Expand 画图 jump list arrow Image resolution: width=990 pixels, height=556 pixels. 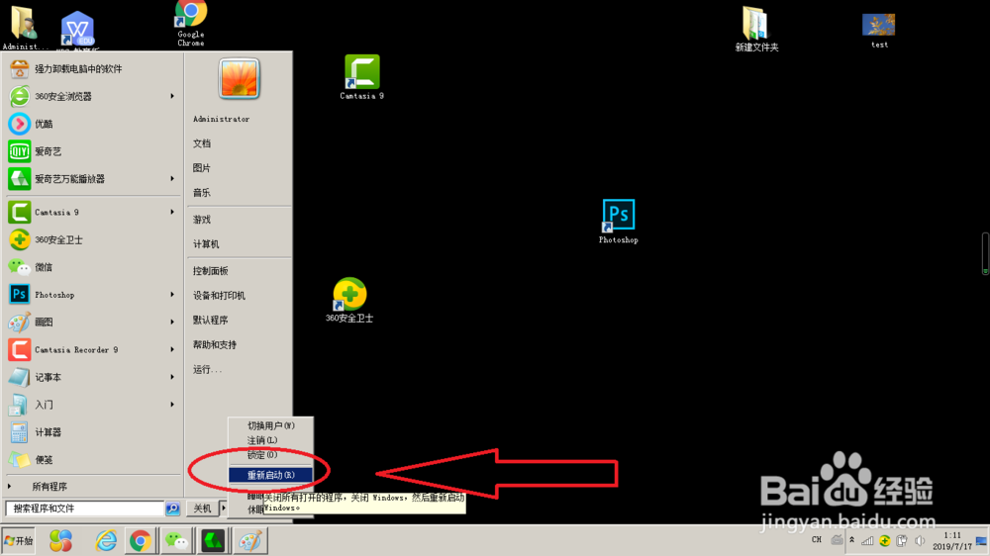[x=171, y=322]
